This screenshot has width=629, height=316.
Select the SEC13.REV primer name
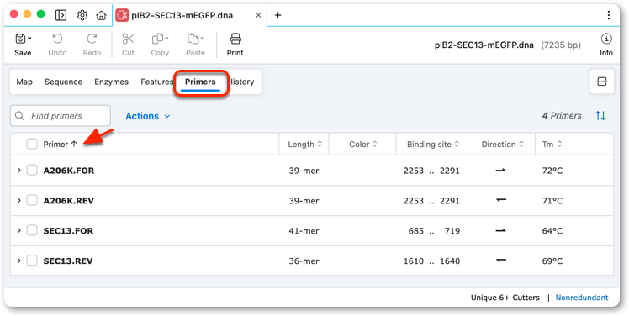[x=68, y=261]
